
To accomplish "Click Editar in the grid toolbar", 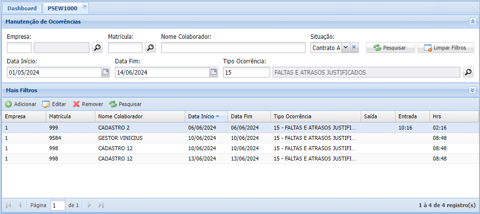I will click(x=55, y=104).
